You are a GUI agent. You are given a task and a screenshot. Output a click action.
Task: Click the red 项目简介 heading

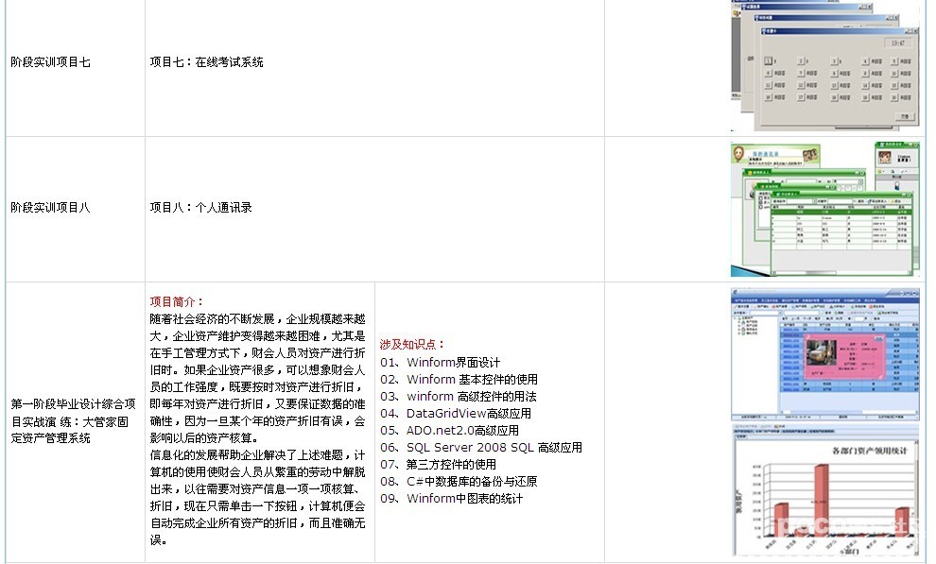coord(176,301)
